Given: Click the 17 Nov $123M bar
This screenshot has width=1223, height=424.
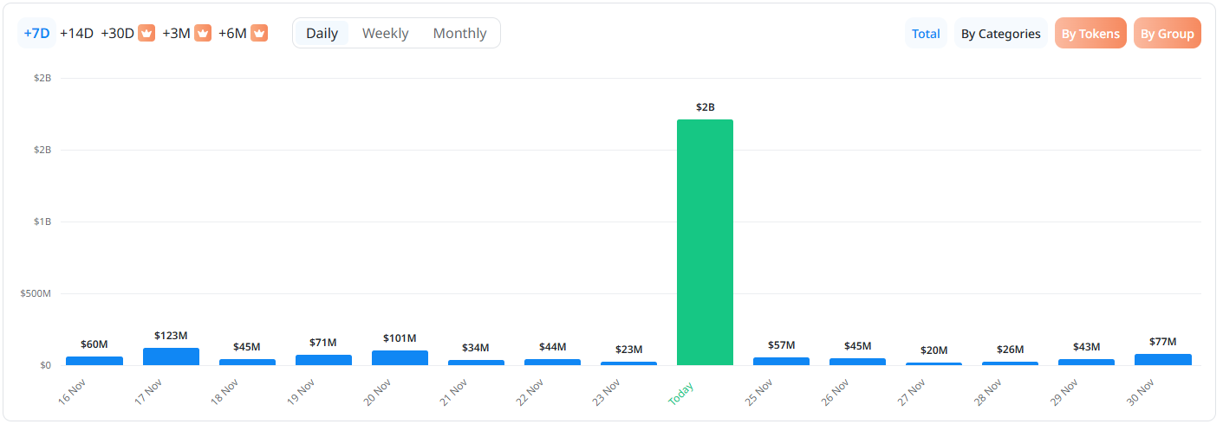Looking at the screenshot, I should pos(171,357).
